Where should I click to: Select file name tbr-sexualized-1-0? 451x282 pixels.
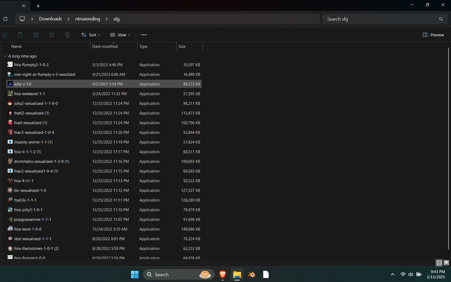[30, 190]
